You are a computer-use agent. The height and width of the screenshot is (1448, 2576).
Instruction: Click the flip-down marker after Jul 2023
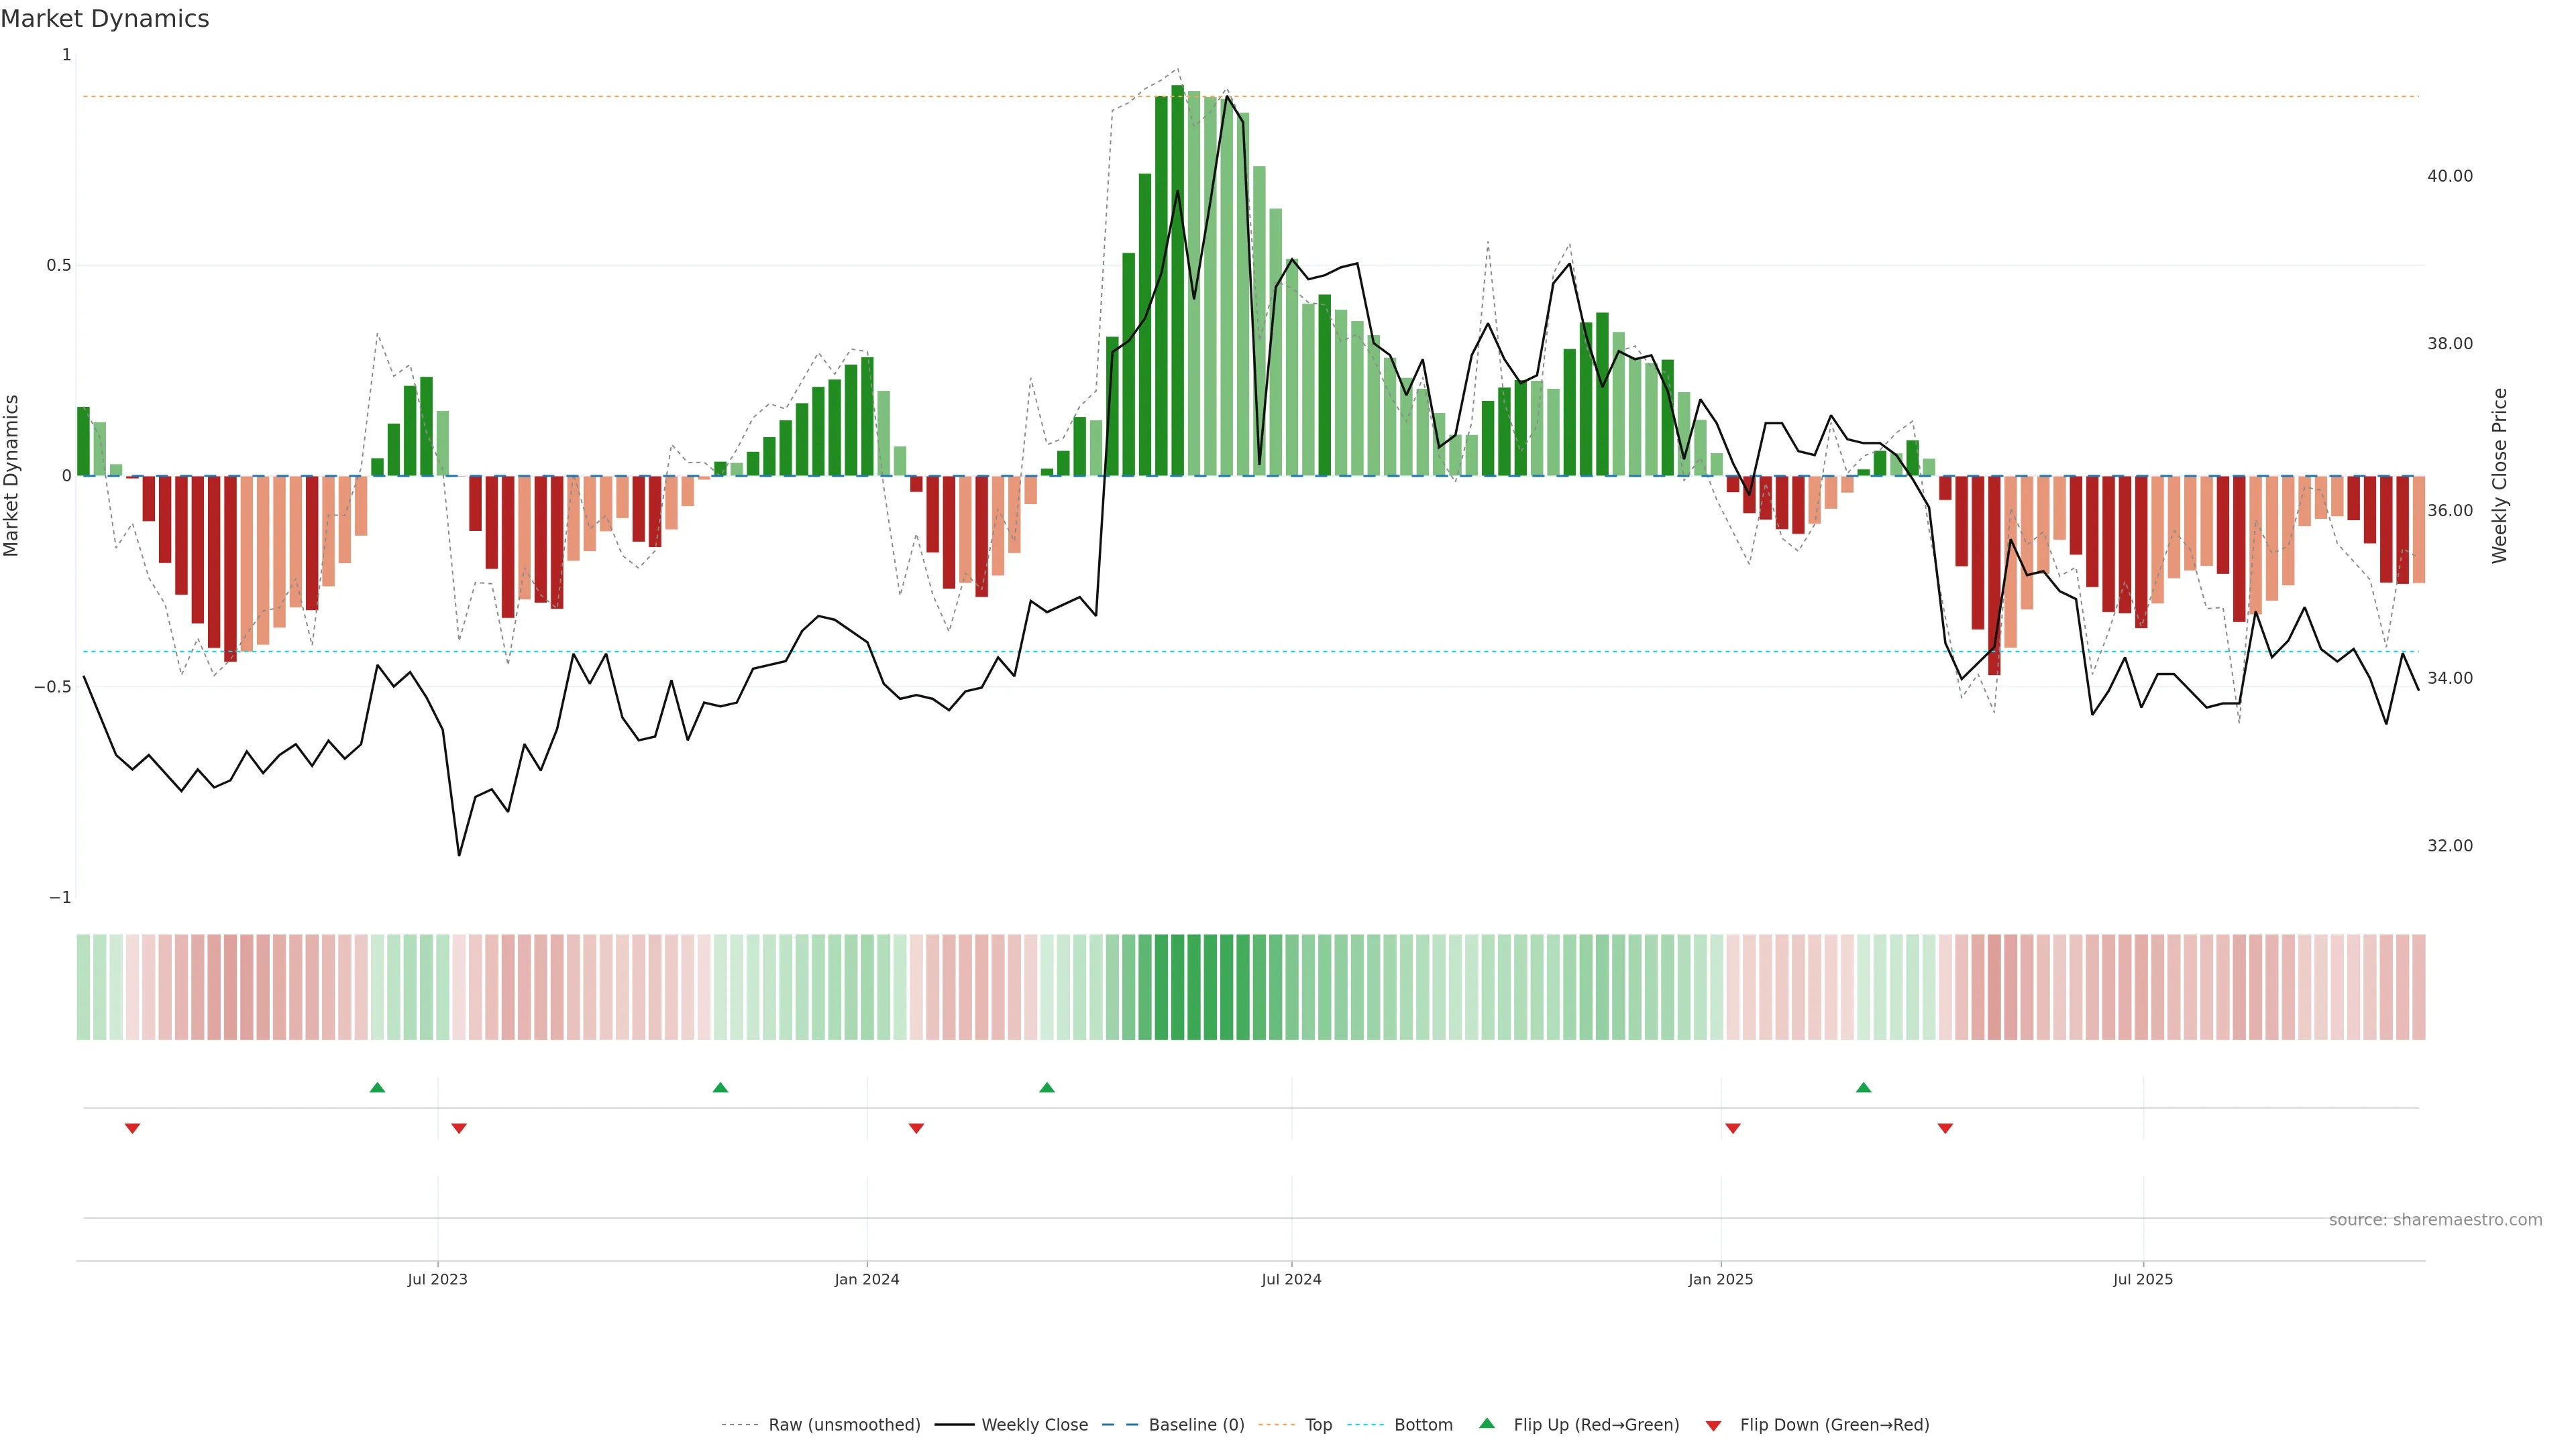coord(459,1128)
